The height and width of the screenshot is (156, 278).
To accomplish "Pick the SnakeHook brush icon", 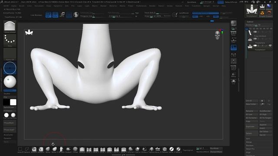I will 69,149.
